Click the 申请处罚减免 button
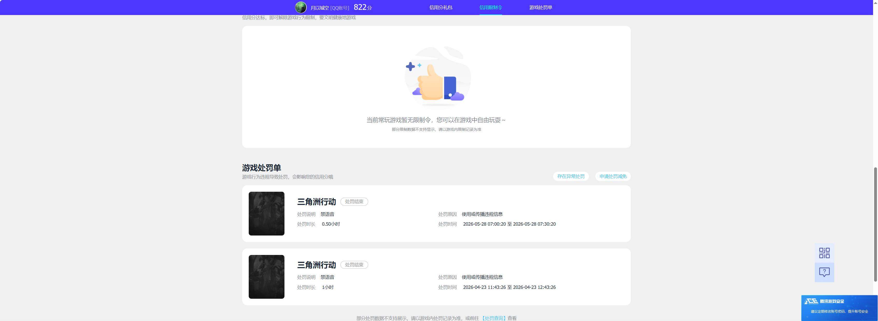This screenshot has width=878, height=321. pyautogui.click(x=613, y=176)
